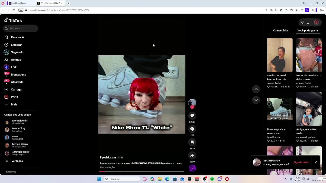The height and width of the screenshot is (183, 326).
Task: Reload the page with refresh icon
Action: pyautogui.click(x=14, y=10)
